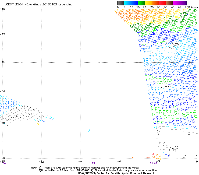Image resolution: width=199 pixels, height=175 pixels.
Task: Click the "NOAA/NESDIS/Center for Satellite Applications and Research" credit
Action: click(x=116, y=173)
